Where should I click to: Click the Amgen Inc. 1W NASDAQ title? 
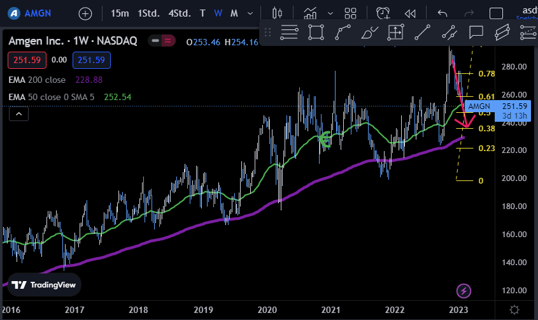pyautogui.click(x=73, y=41)
